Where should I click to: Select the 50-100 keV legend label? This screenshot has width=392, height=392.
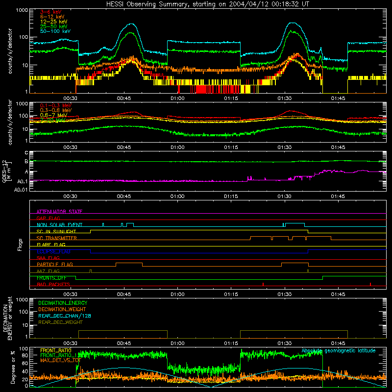pyautogui.click(x=55, y=31)
